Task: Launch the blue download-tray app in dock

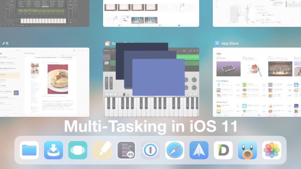Action: click(53, 150)
